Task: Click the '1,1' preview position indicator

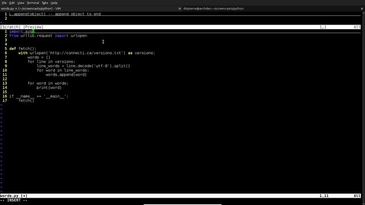Action: (x=323, y=27)
